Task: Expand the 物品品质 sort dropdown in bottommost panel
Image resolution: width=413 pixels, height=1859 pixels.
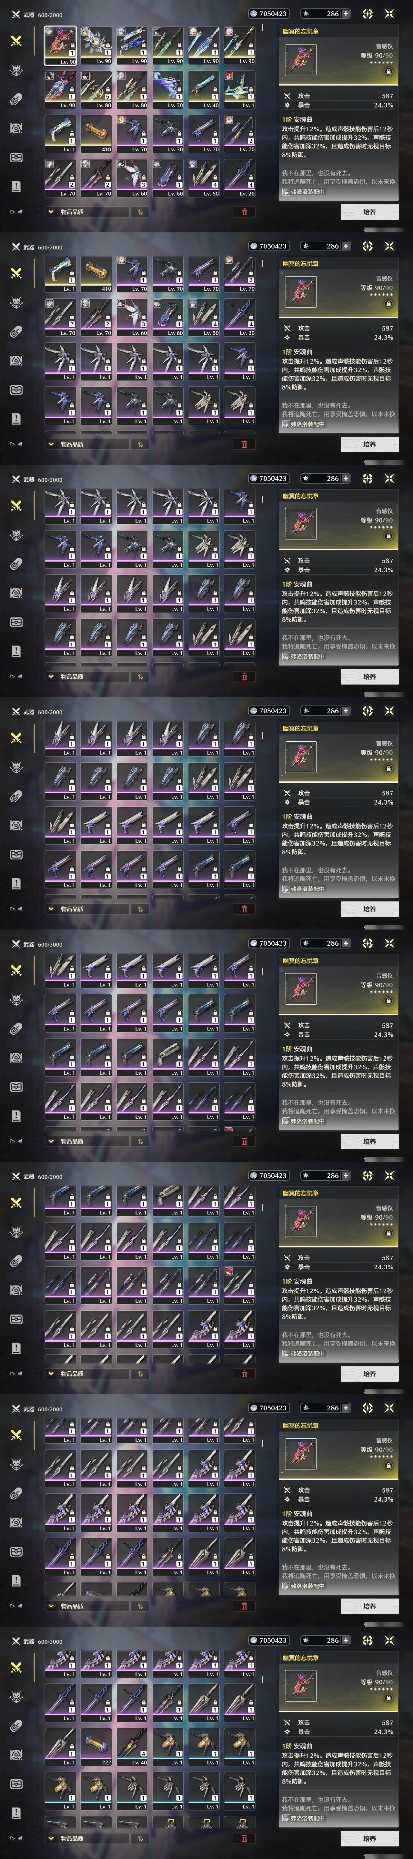Action: click(87, 1839)
